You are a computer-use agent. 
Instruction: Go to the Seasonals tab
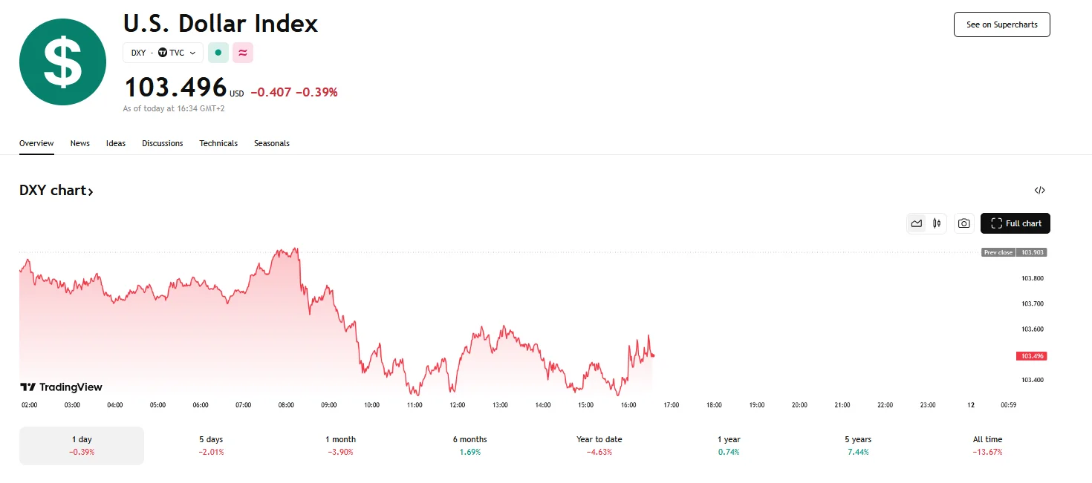point(271,143)
